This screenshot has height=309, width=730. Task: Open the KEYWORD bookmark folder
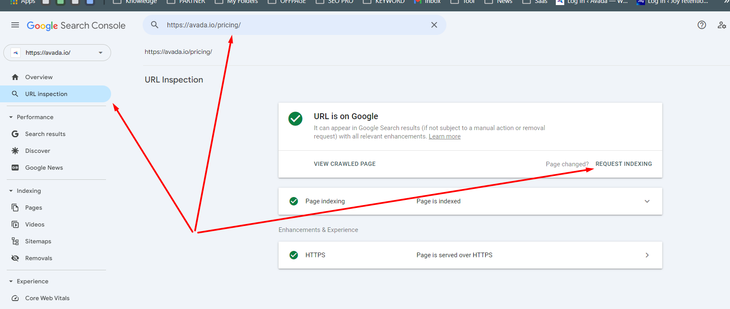click(x=384, y=2)
